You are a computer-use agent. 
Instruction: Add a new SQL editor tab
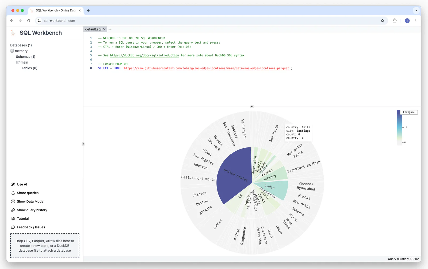[x=110, y=29]
